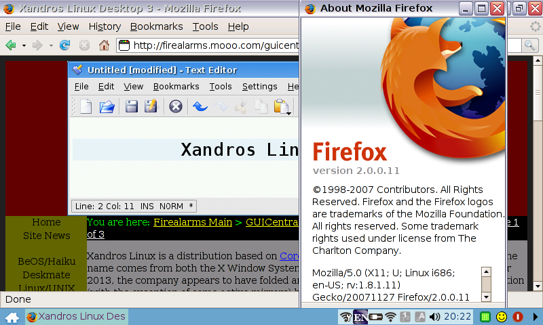Click the Open file icon in Text Editor
This screenshot has height=325, width=543.
click(x=107, y=106)
